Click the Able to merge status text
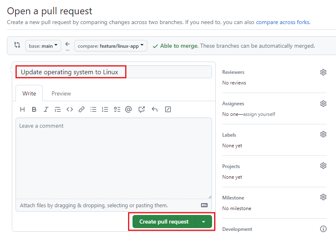Viewport: 336px width, 237px height. 179,46
